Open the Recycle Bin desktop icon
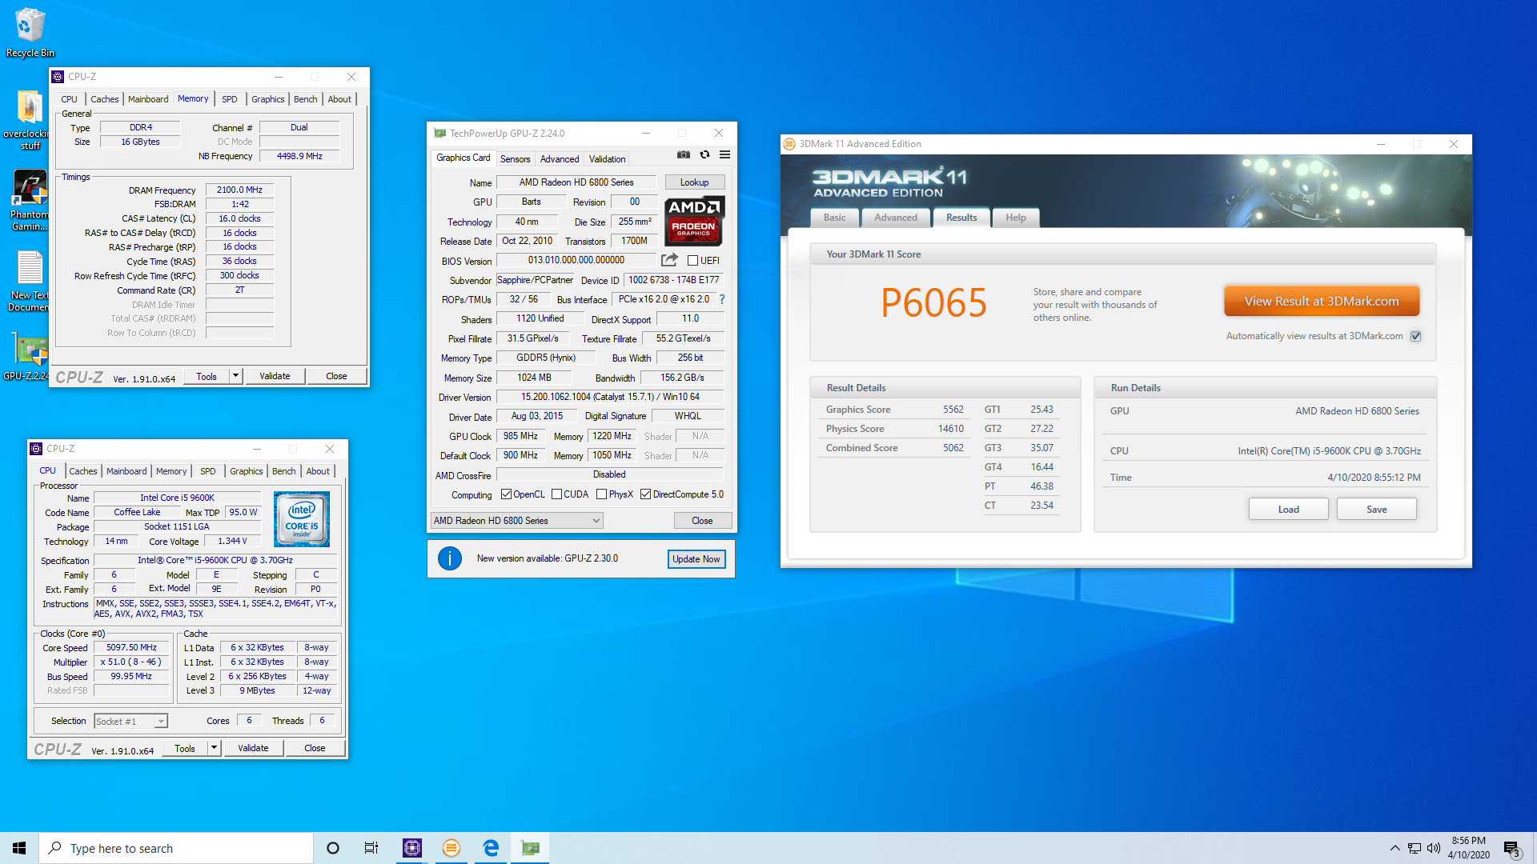This screenshot has height=864, width=1537. pos(30,32)
